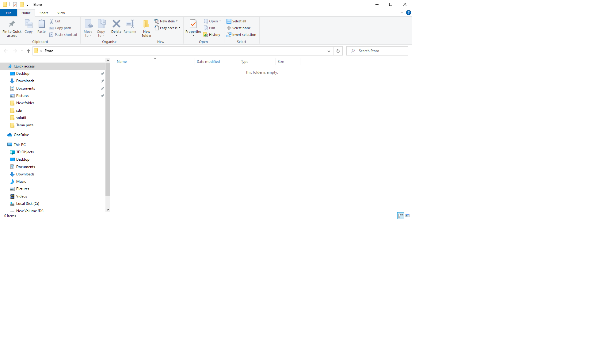This screenshot has width=613, height=345.
Task: Switch to Details view layout
Action: (x=401, y=216)
